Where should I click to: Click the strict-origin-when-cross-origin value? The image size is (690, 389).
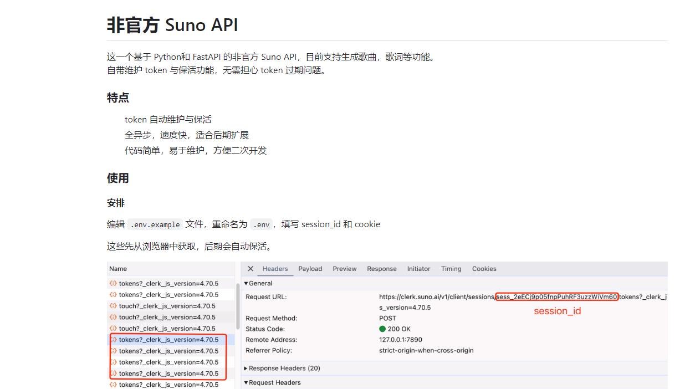(x=426, y=351)
